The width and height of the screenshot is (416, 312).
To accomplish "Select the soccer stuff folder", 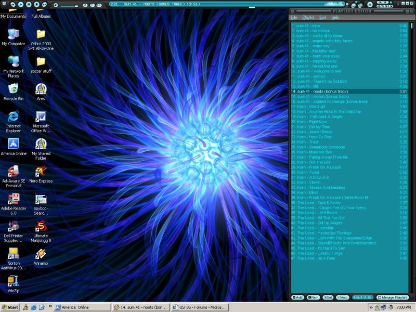I will point(41,65).
